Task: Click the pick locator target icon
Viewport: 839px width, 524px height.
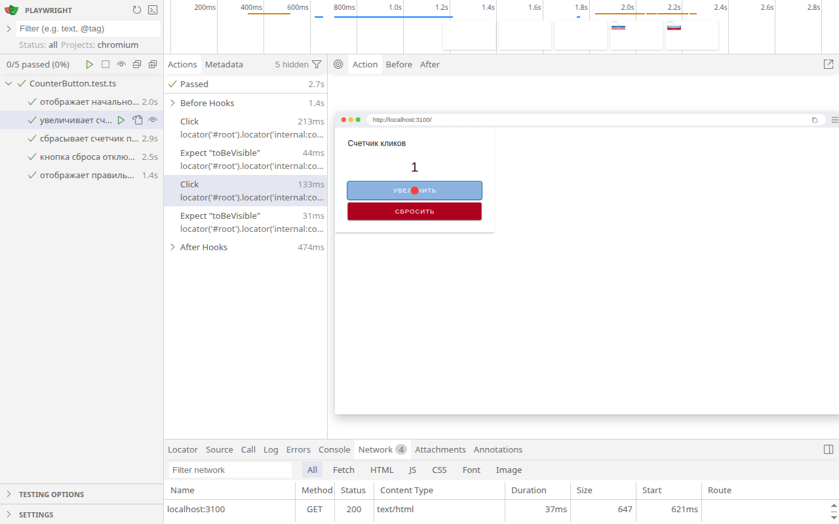Action: (338, 64)
